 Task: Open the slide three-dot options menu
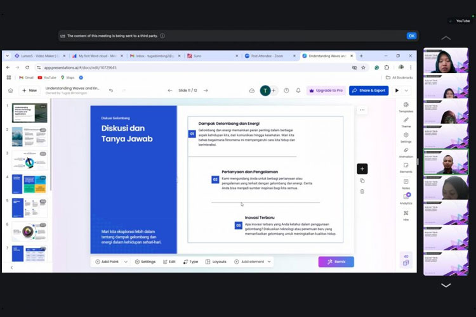point(362,110)
